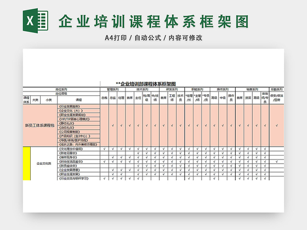307x230 pixels.
Task: Select the 课程 header cell
Action: pos(79,100)
